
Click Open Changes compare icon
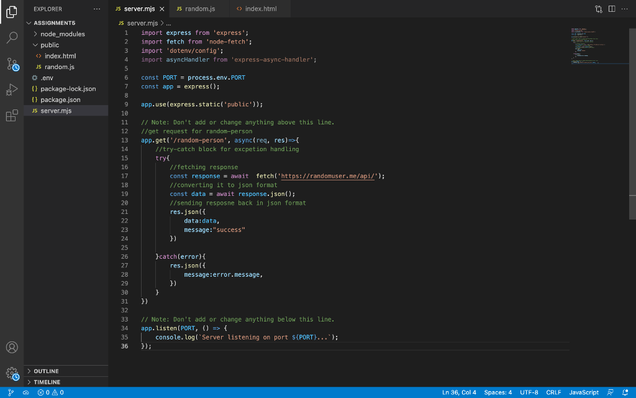coord(599,9)
